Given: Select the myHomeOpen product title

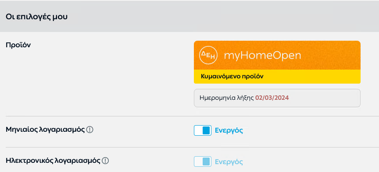Looking at the screenshot, I should (262, 56).
